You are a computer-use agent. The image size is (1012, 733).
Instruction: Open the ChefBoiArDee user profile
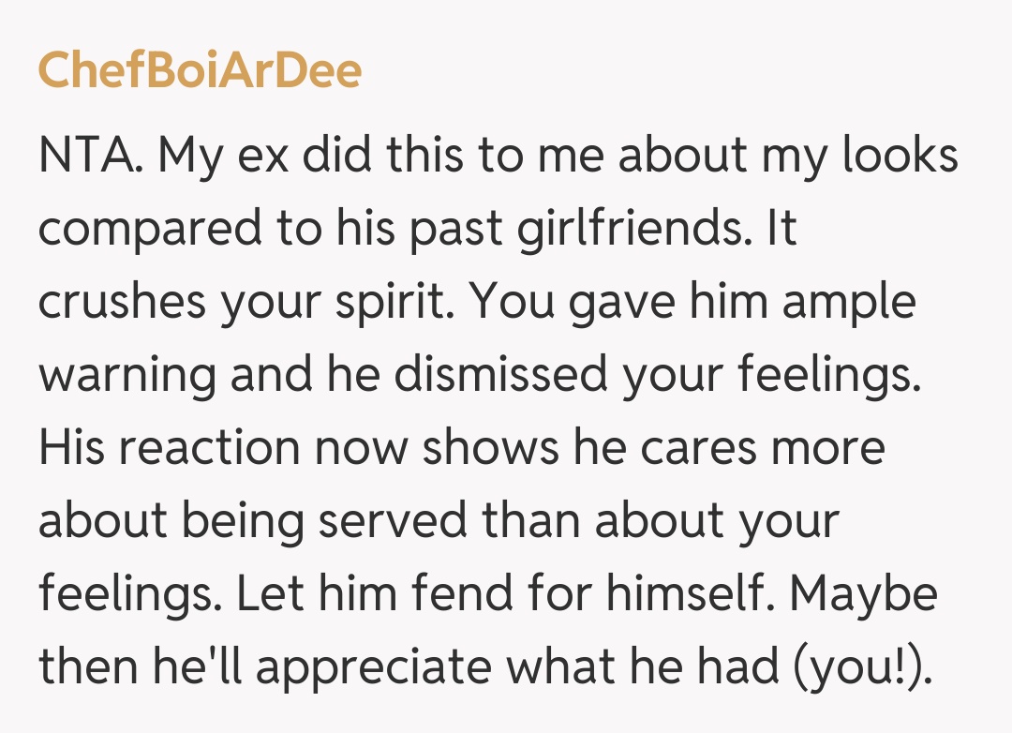point(200,72)
